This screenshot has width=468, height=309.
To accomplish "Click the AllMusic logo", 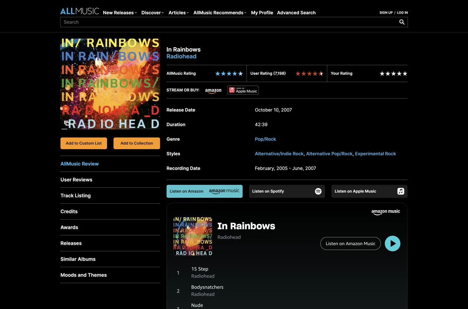I will point(80,11).
